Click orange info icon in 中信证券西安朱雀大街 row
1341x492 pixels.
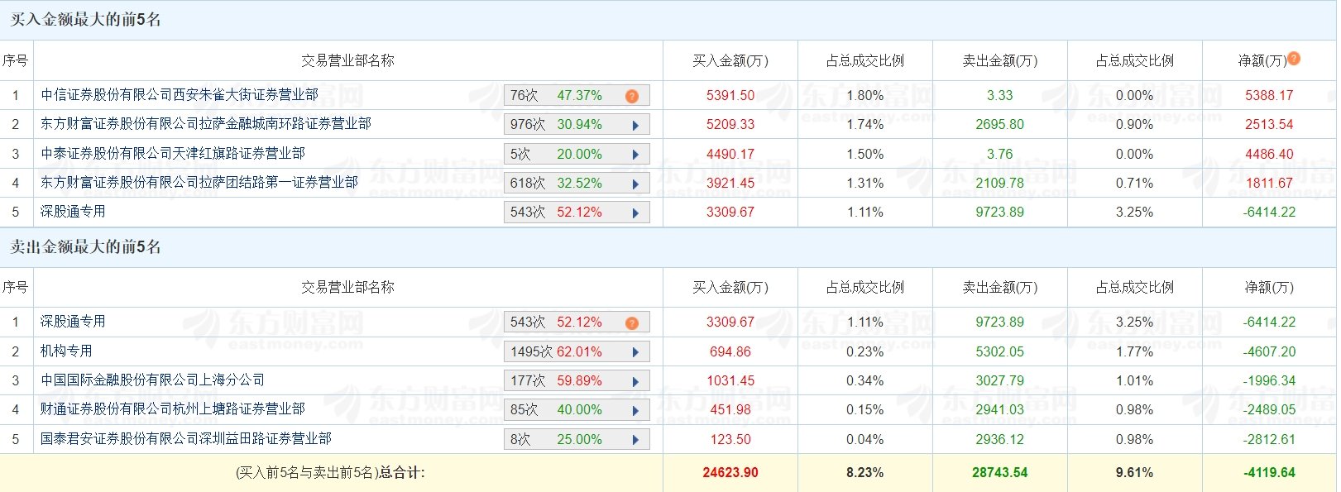632,96
